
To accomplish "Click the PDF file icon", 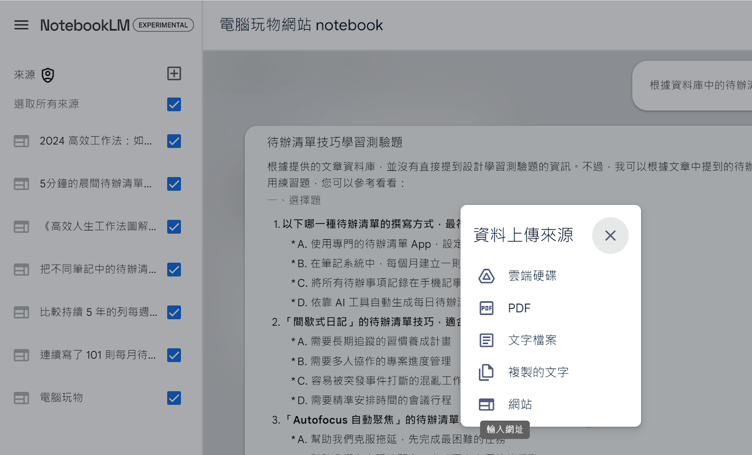I will coord(486,308).
